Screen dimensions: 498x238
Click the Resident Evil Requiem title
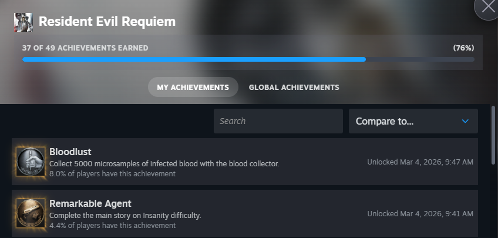(x=107, y=22)
